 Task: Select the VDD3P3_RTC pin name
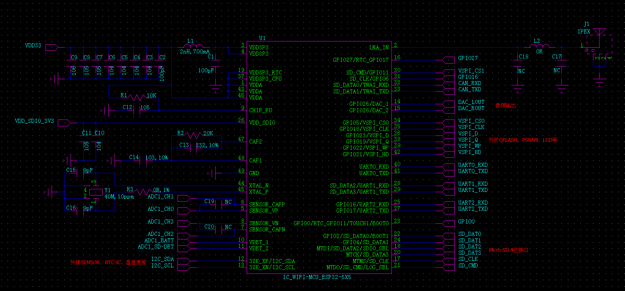(266, 73)
